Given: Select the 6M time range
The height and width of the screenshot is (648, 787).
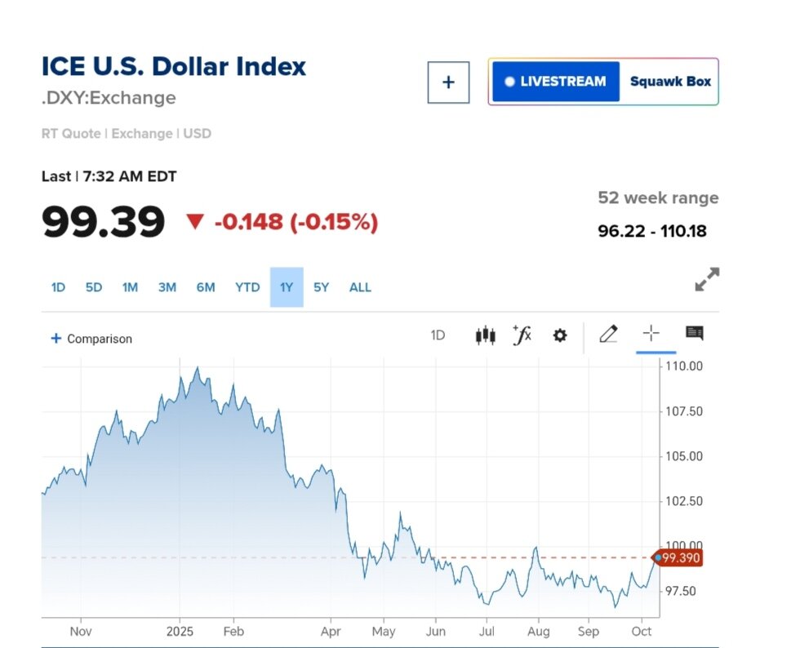Looking at the screenshot, I should pyautogui.click(x=206, y=287).
